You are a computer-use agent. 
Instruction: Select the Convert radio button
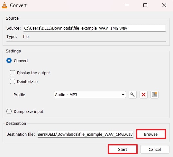(x=9, y=60)
